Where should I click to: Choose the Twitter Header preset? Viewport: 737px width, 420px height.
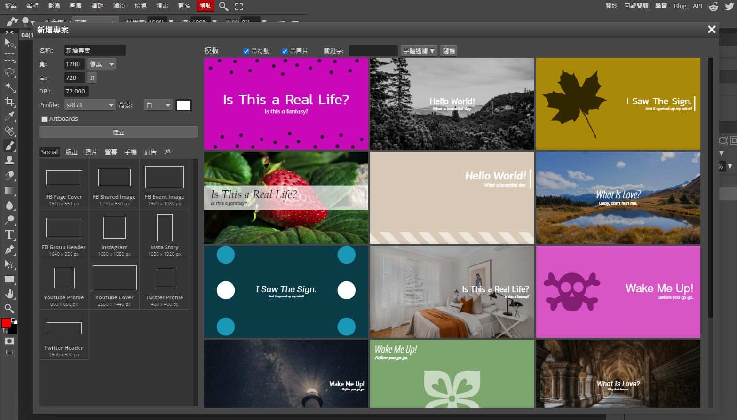(64, 334)
